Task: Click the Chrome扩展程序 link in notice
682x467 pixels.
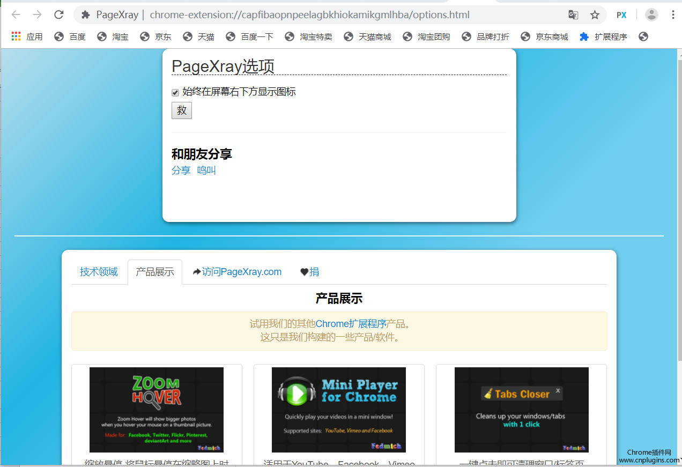Action: (x=351, y=324)
